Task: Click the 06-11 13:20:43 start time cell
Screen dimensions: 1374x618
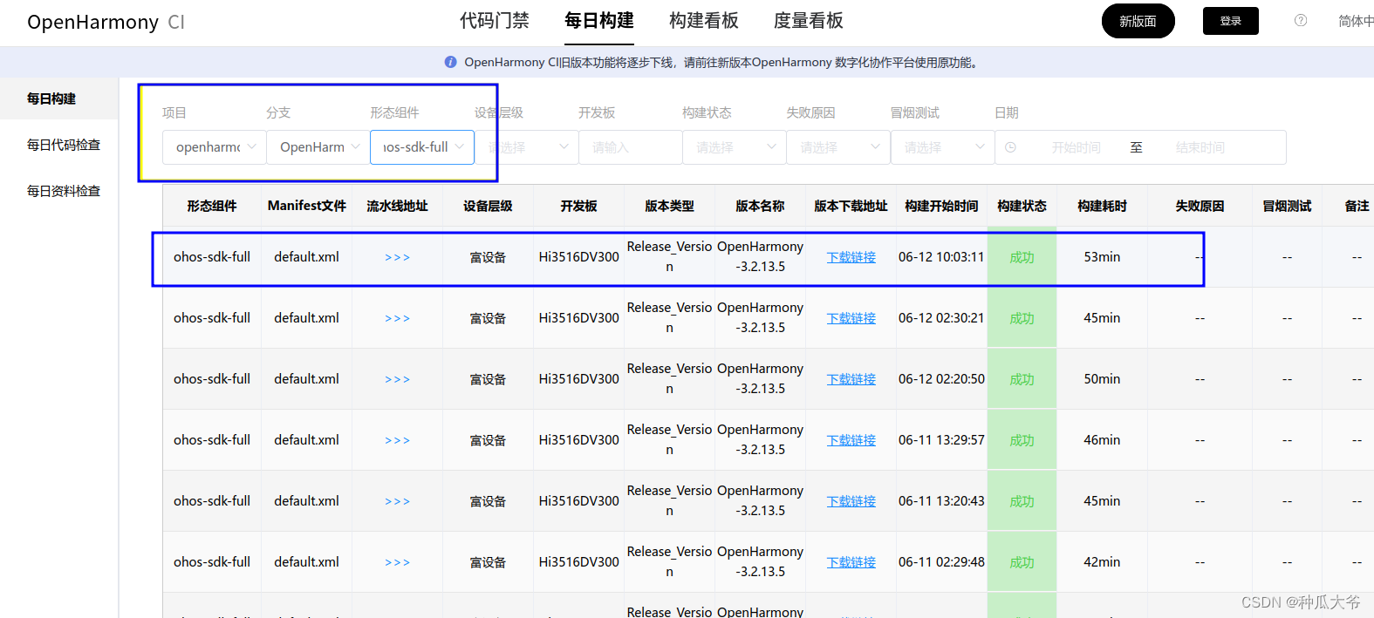Action: (941, 501)
